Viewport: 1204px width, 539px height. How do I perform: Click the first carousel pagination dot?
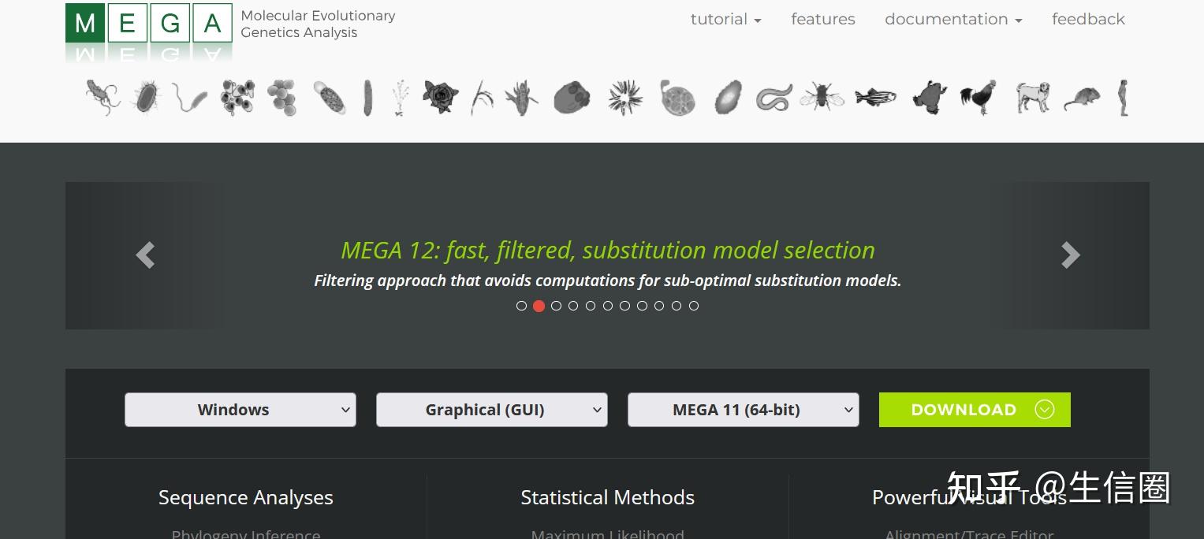[522, 306]
